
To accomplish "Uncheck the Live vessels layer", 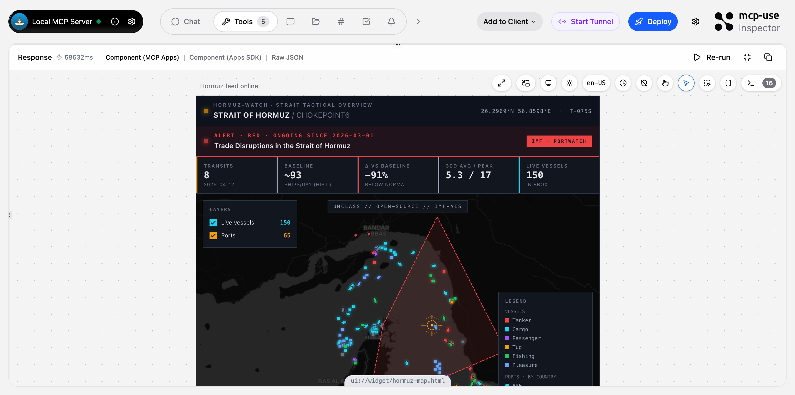I will coord(213,223).
